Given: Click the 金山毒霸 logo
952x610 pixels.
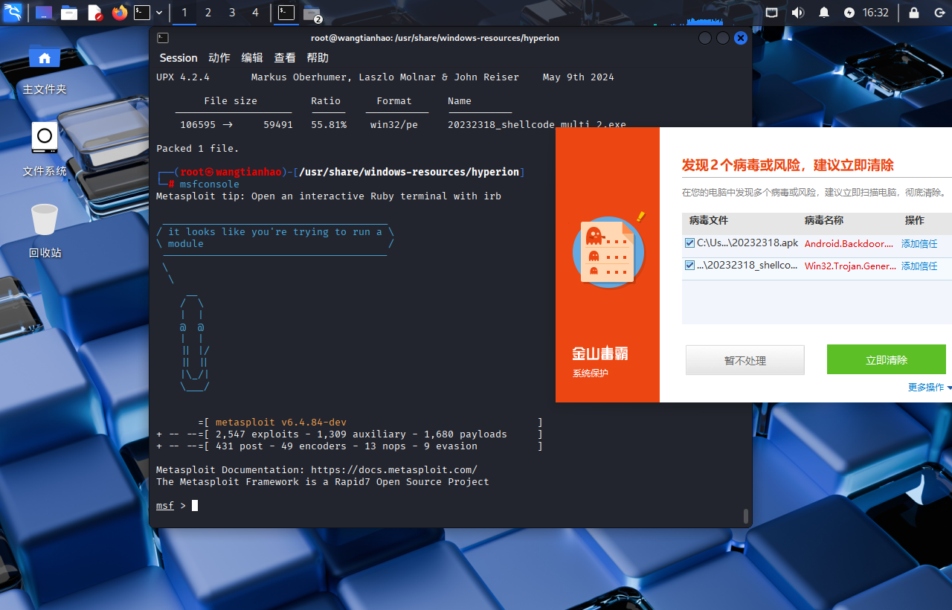Looking at the screenshot, I should 600,353.
